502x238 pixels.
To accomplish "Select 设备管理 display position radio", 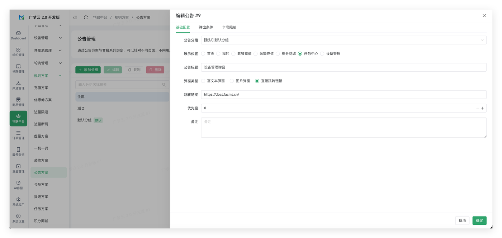I will (x=322, y=54).
